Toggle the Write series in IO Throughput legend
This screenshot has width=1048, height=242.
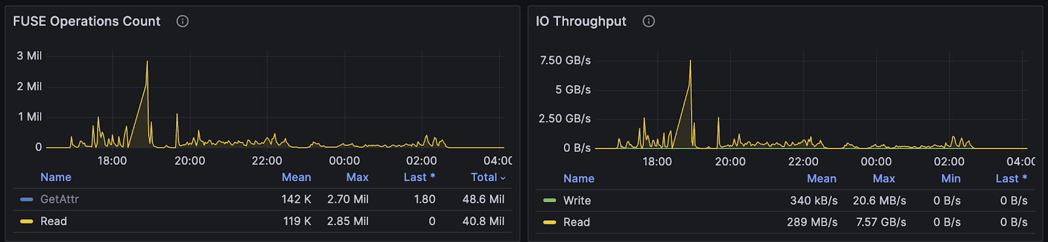point(577,201)
